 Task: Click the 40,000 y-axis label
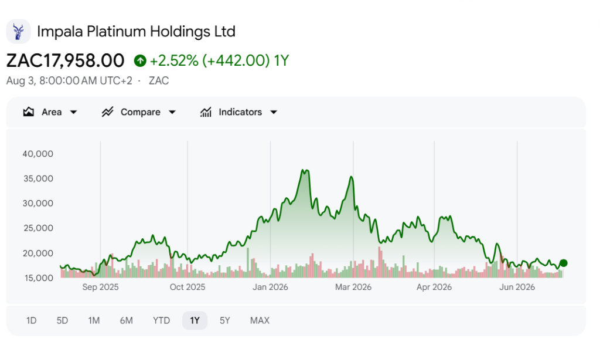tap(38, 154)
